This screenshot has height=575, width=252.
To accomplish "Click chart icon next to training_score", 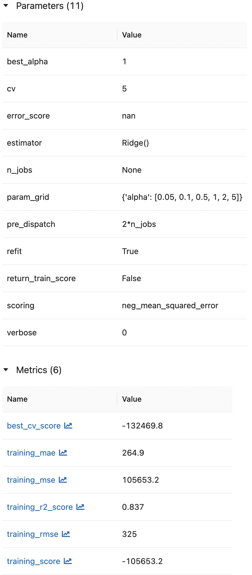I will pos(68,561).
